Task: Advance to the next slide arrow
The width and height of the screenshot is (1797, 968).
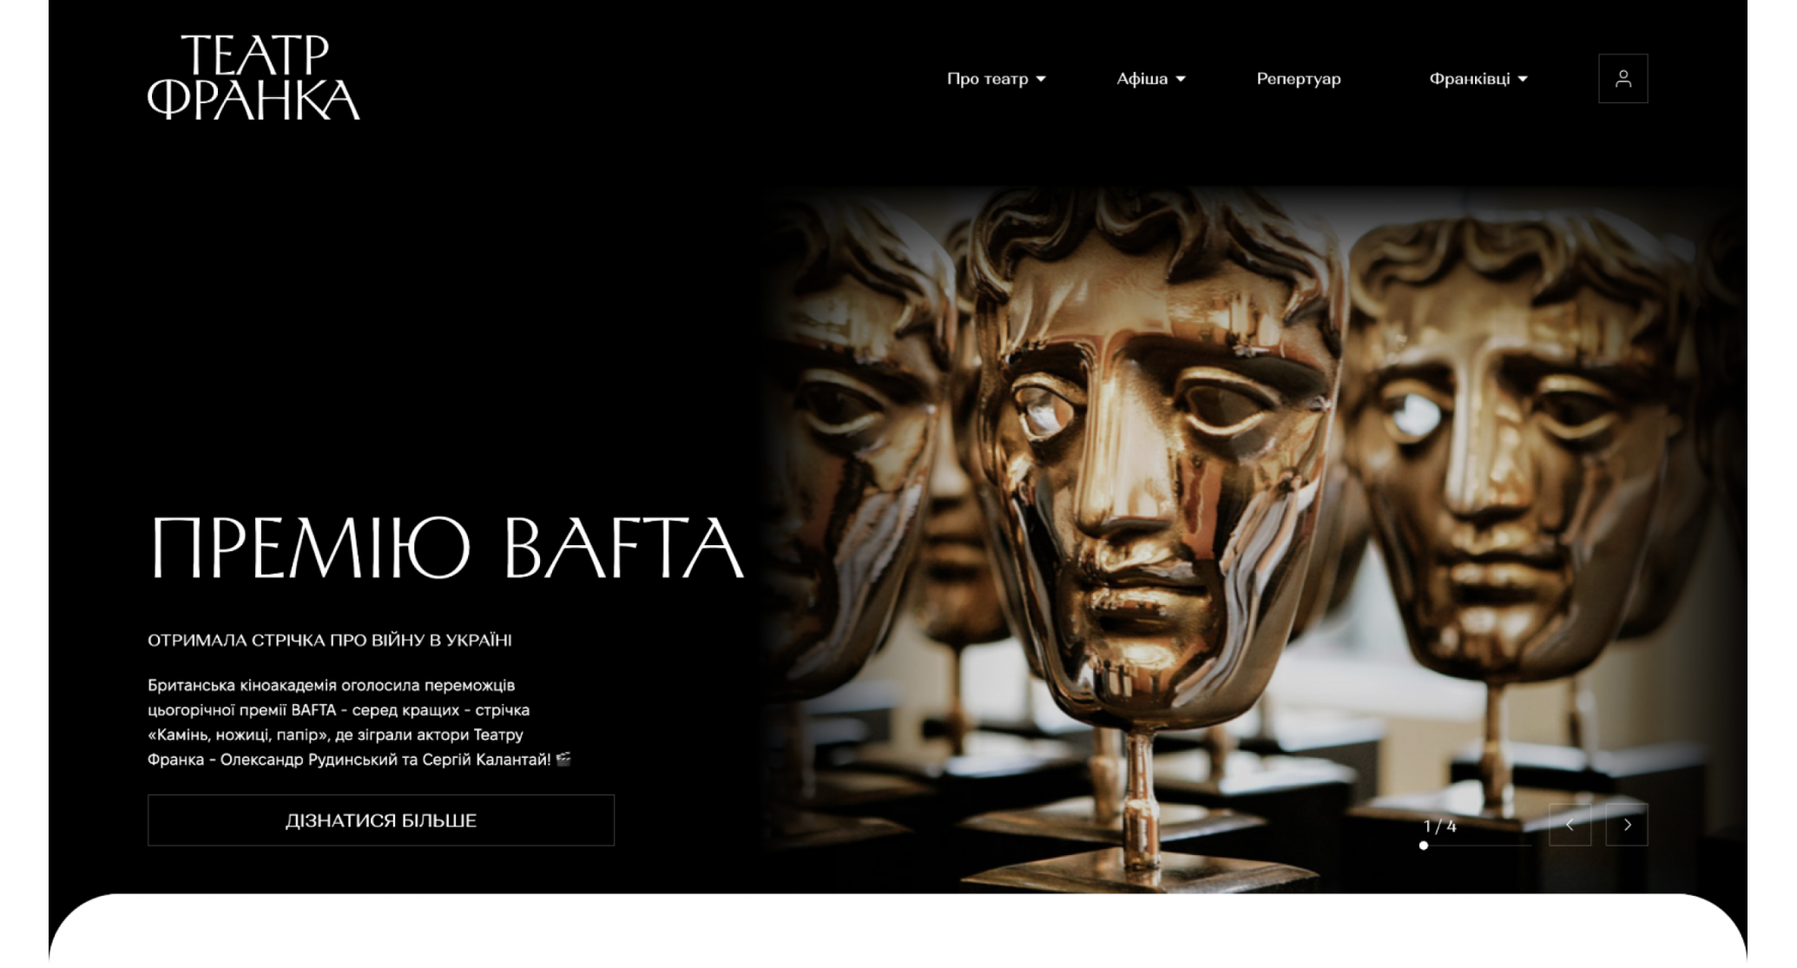Action: 1627,825
